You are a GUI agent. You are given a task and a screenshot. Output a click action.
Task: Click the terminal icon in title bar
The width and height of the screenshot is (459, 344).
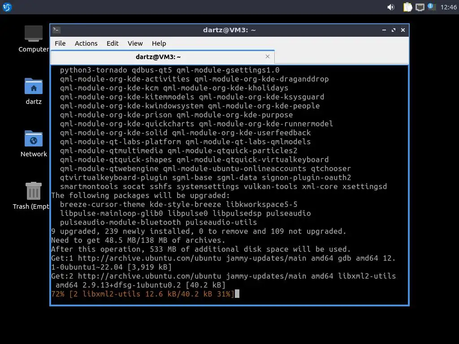click(56, 30)
